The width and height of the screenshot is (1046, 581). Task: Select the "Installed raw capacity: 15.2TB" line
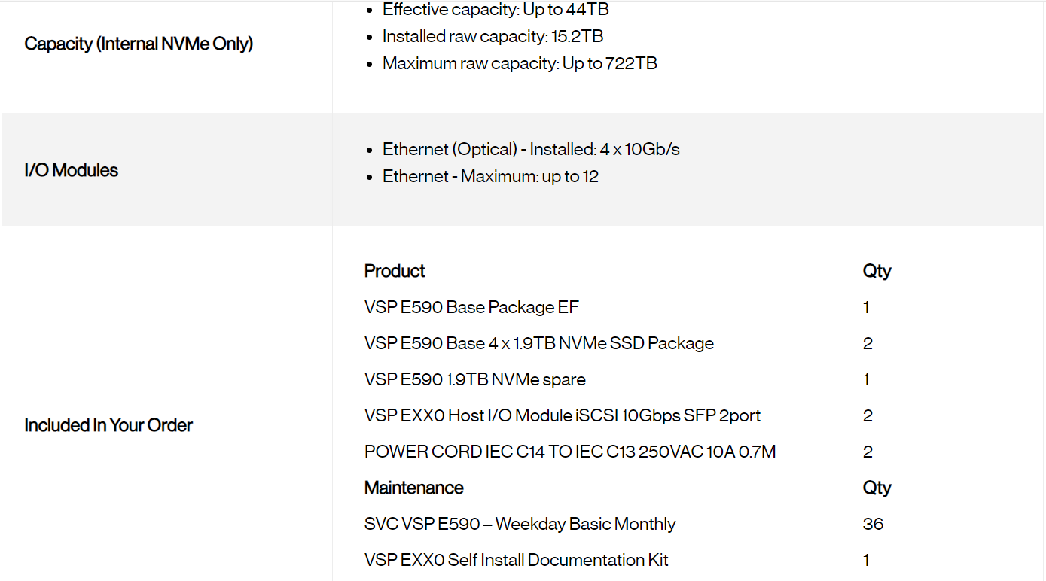[x=493, y=36]
